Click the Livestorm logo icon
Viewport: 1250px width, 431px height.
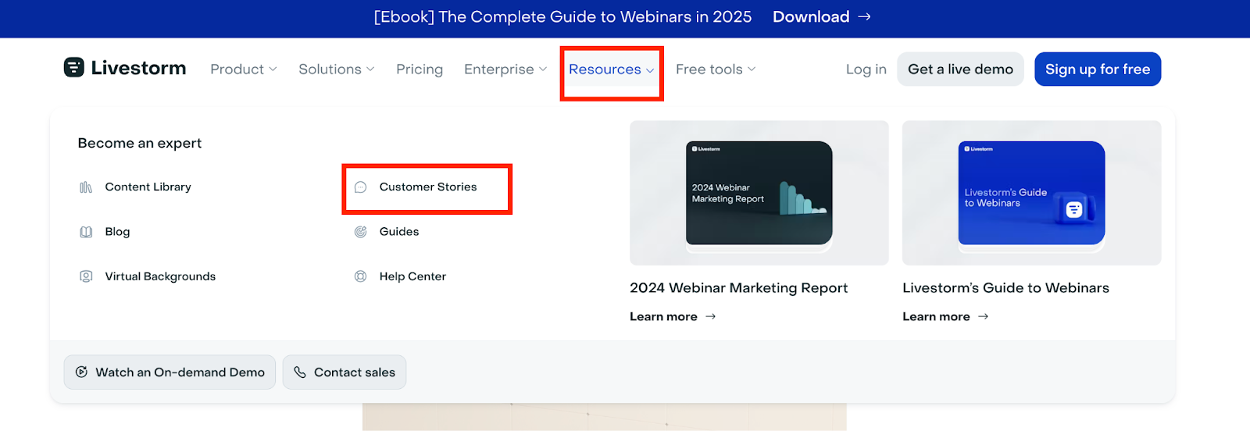pyautogui.click(x=73, y=68)
